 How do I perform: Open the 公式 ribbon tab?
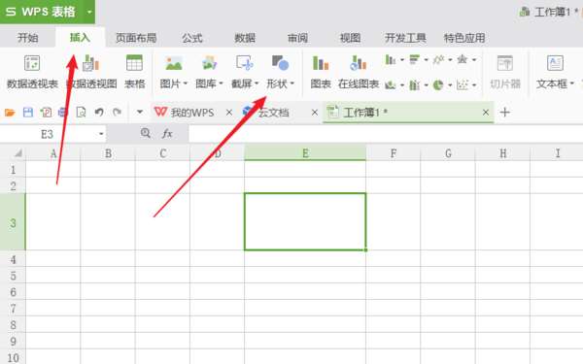(191, 38)
